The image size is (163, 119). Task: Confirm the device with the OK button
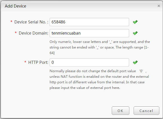(120, 111)
